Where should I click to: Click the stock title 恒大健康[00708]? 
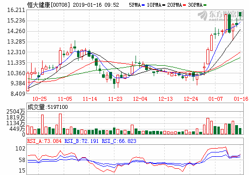[x=48, y=5]
